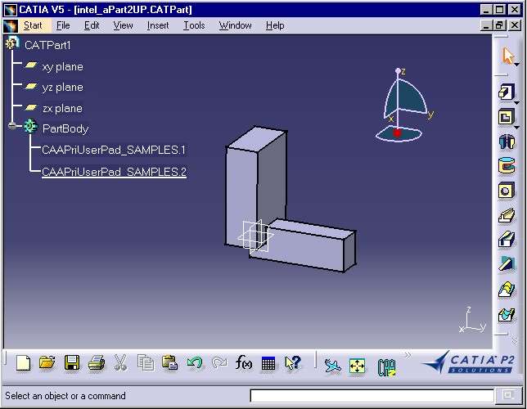This screenshot has height=409, width=527.
Task: Activate the Pocket tool icon
Action: tap(507, 117)
